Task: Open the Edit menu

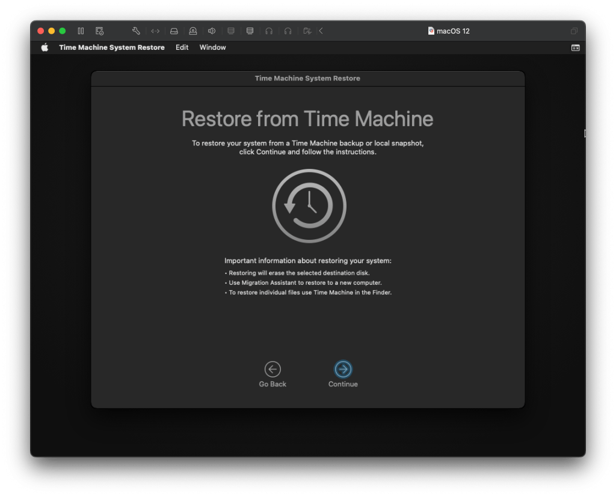Action: pyautogui.click(x=182, y=47)
